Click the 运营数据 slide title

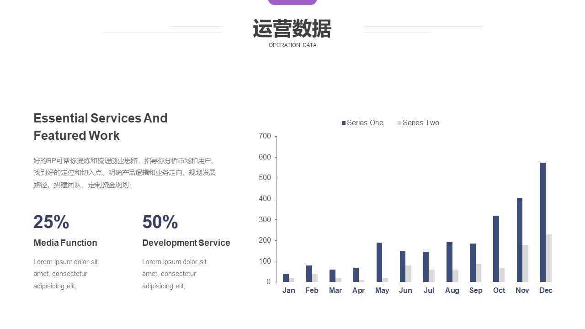[x=292, y=29]
